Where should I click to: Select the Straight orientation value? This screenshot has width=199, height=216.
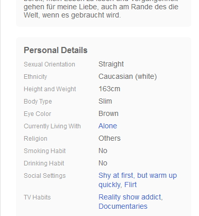[x=111, y=64]
